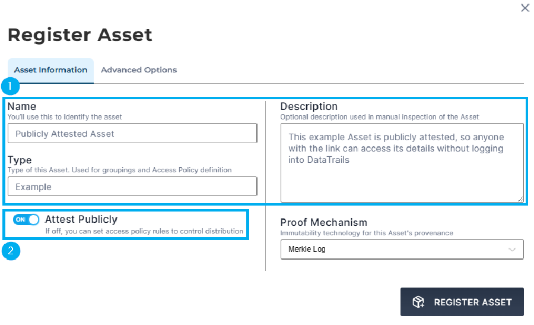This screenshot has height=325, width=534.
Task: Focus the Name input field
Action: 132,133
